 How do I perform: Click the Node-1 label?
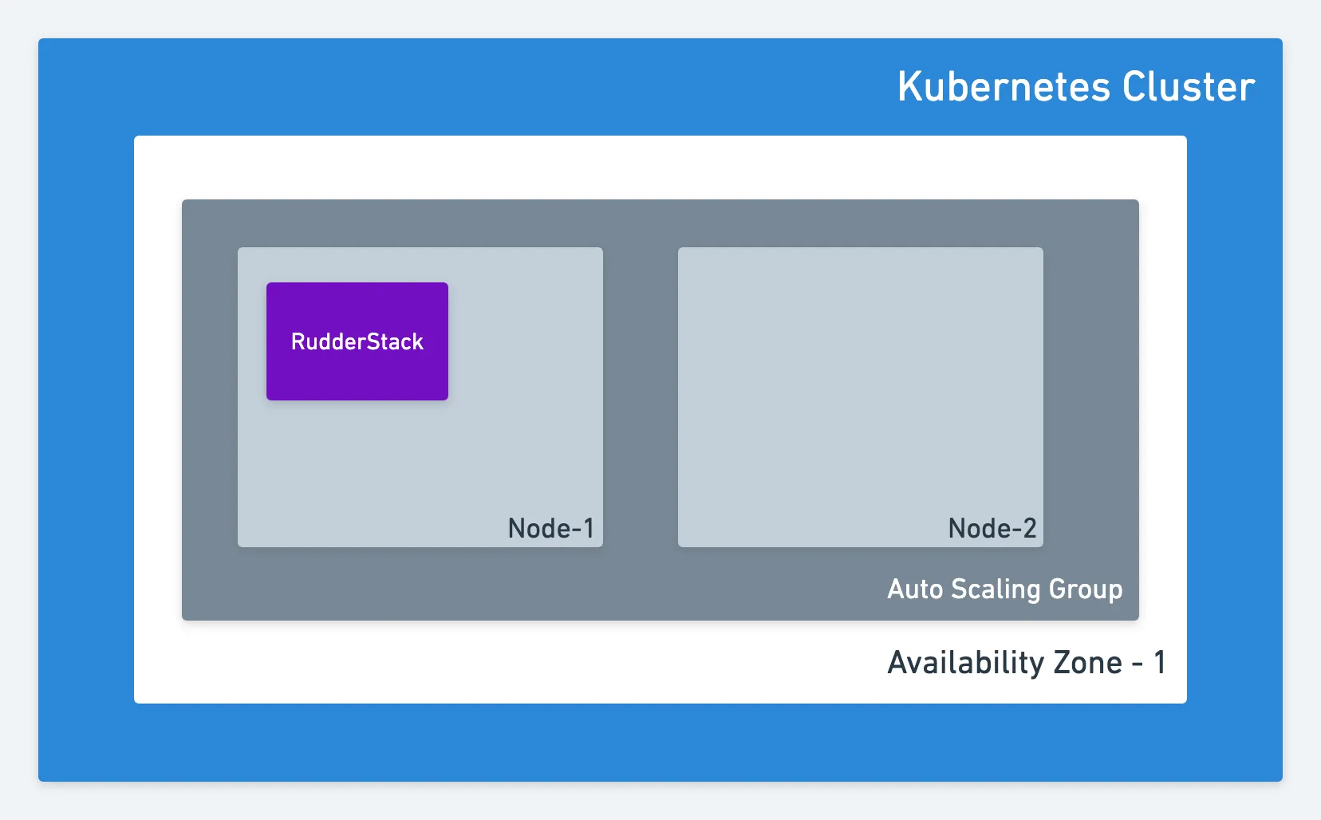point(551,528)
